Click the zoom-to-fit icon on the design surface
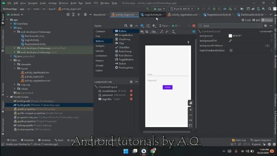Viewport: 277px width, 156px height. tap(190, 126)
